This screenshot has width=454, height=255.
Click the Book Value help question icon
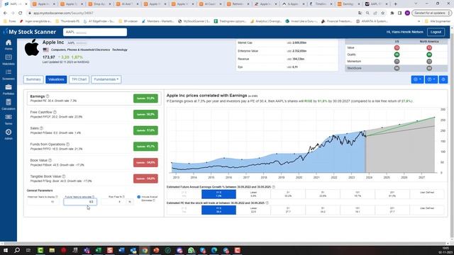click(x=50, y=160)
